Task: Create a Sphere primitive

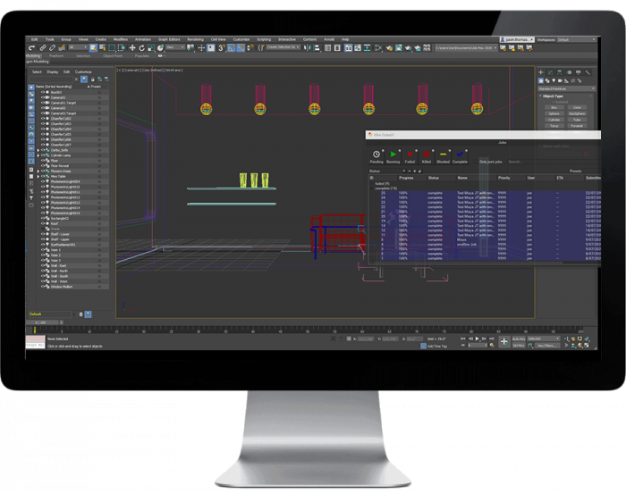Action: pyautogui.click(x=554, y=113)
